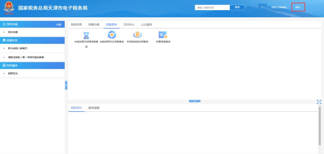Screen dimensions: 324x154
Task: Open the 公众服务 tab
Action: pos(147,25)
